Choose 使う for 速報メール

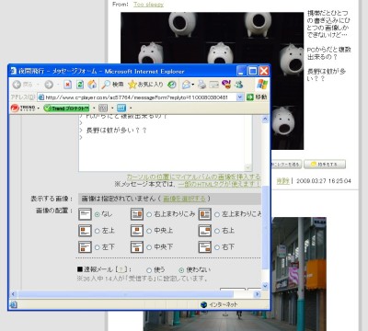[x=149, y=270]
